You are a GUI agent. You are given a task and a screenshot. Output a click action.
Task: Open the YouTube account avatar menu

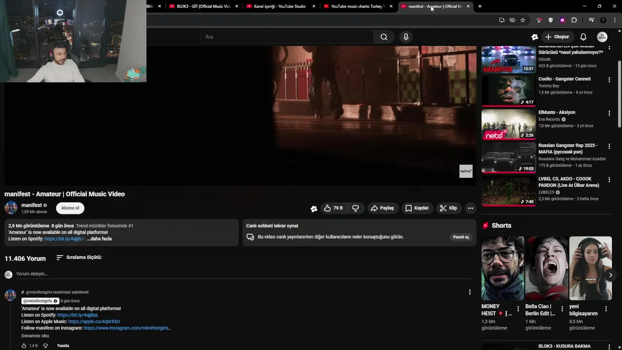click(x=602, y=37)
